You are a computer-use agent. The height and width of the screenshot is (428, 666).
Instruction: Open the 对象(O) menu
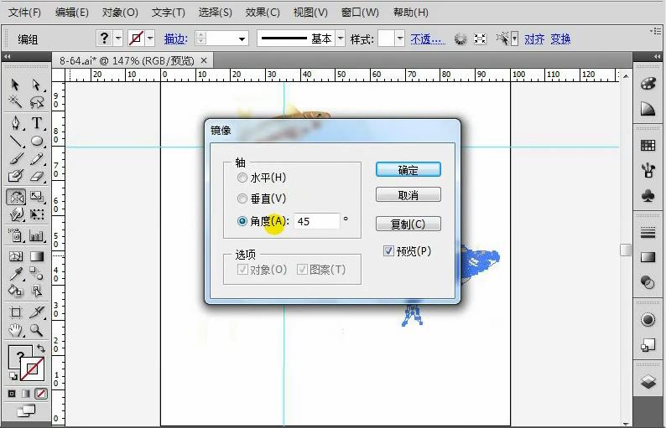click(x=120, y=13)
